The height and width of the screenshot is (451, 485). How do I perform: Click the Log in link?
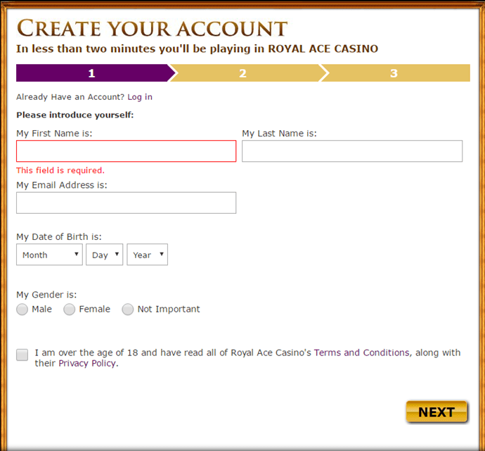click(140, 97)
